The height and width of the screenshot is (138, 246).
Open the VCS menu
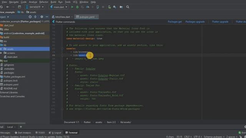click(75, 2)
